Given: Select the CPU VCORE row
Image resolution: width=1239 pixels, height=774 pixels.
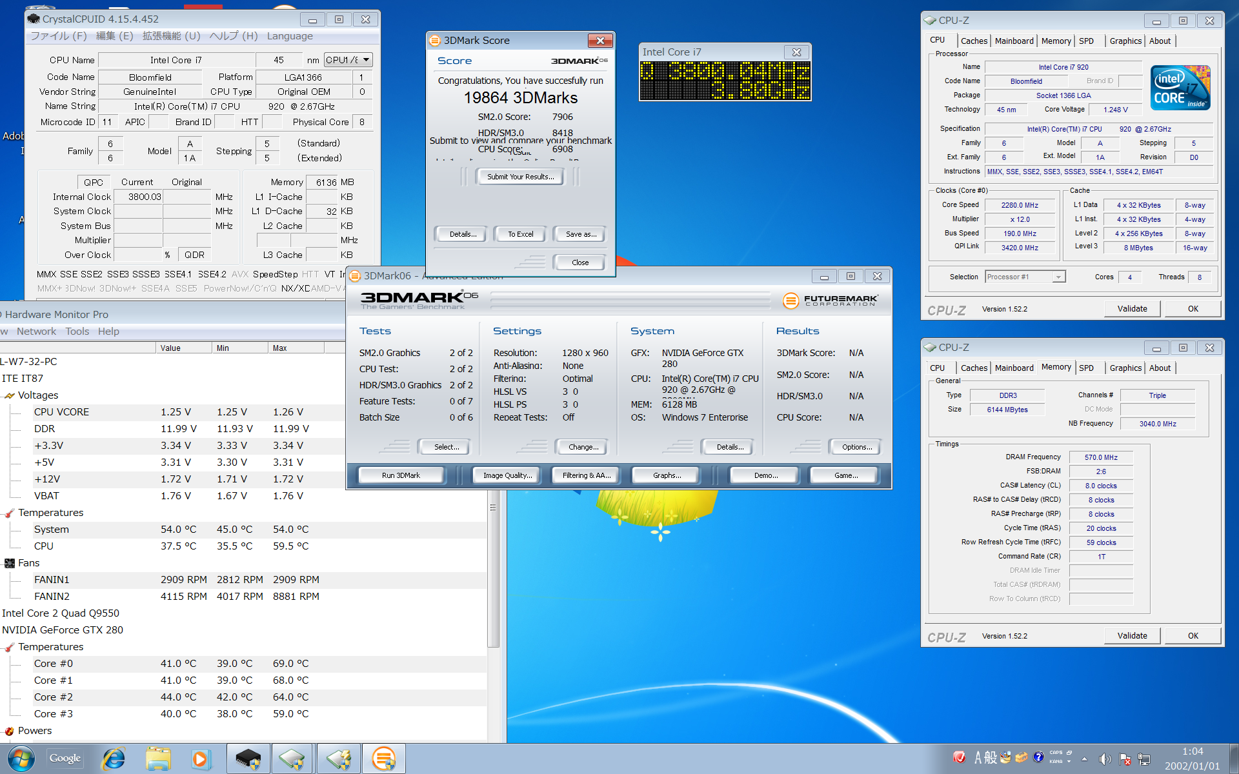Looking at the screenshot, I should click(x=174, y=412).
